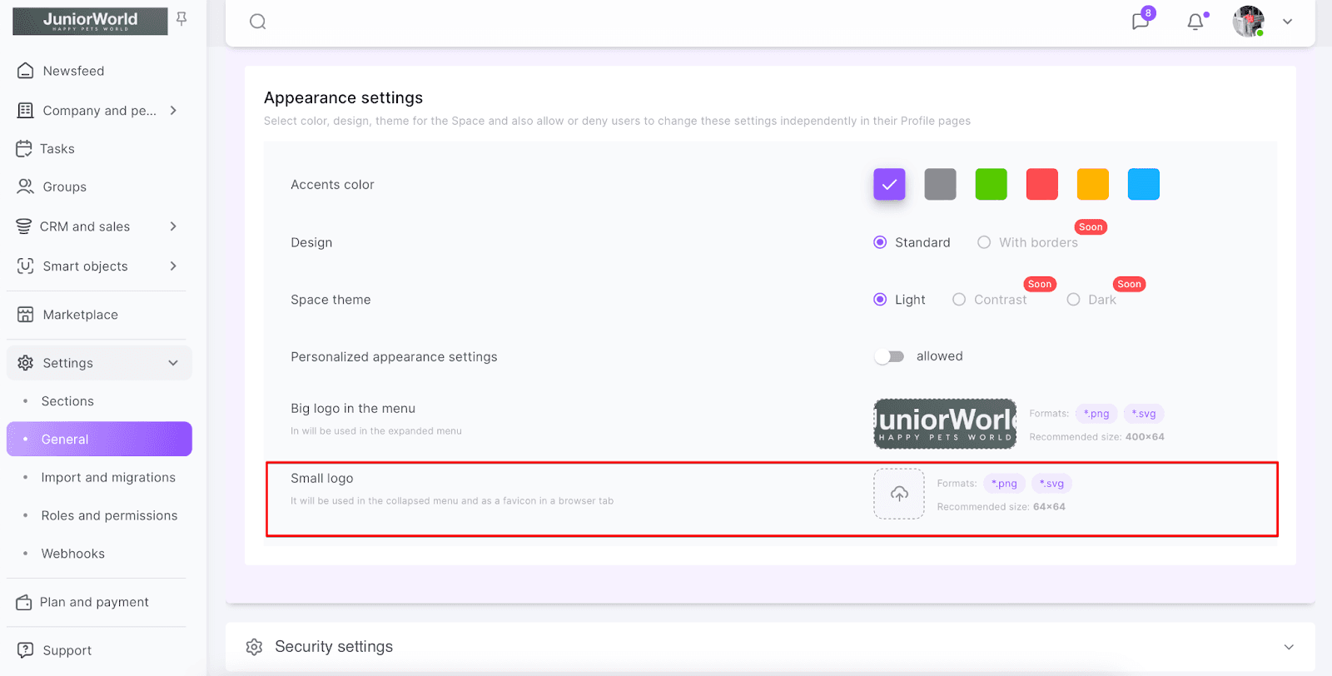This screenshot has width=1332, height=676.
Task: Click the Security settings gear icon
Action: pyautogui.click(x=255, y=647)
